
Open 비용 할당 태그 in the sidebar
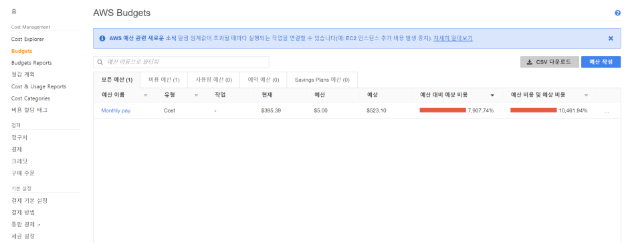click(30, 110)
